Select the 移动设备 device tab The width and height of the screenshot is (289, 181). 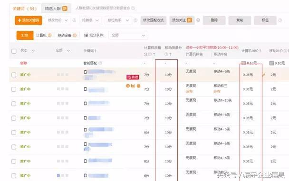(67, 35)
